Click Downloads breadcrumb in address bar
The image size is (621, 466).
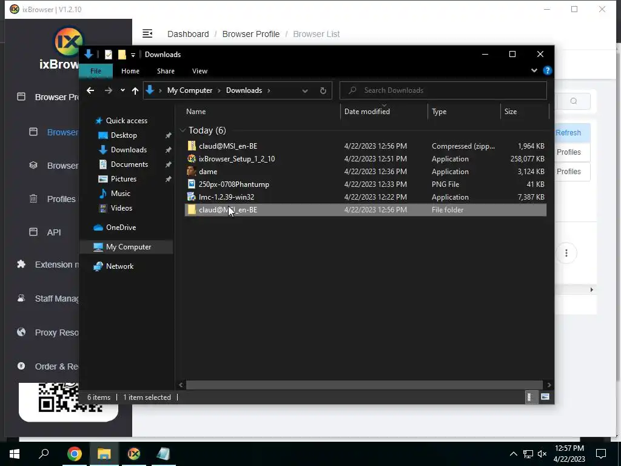[x=244, y=90]
